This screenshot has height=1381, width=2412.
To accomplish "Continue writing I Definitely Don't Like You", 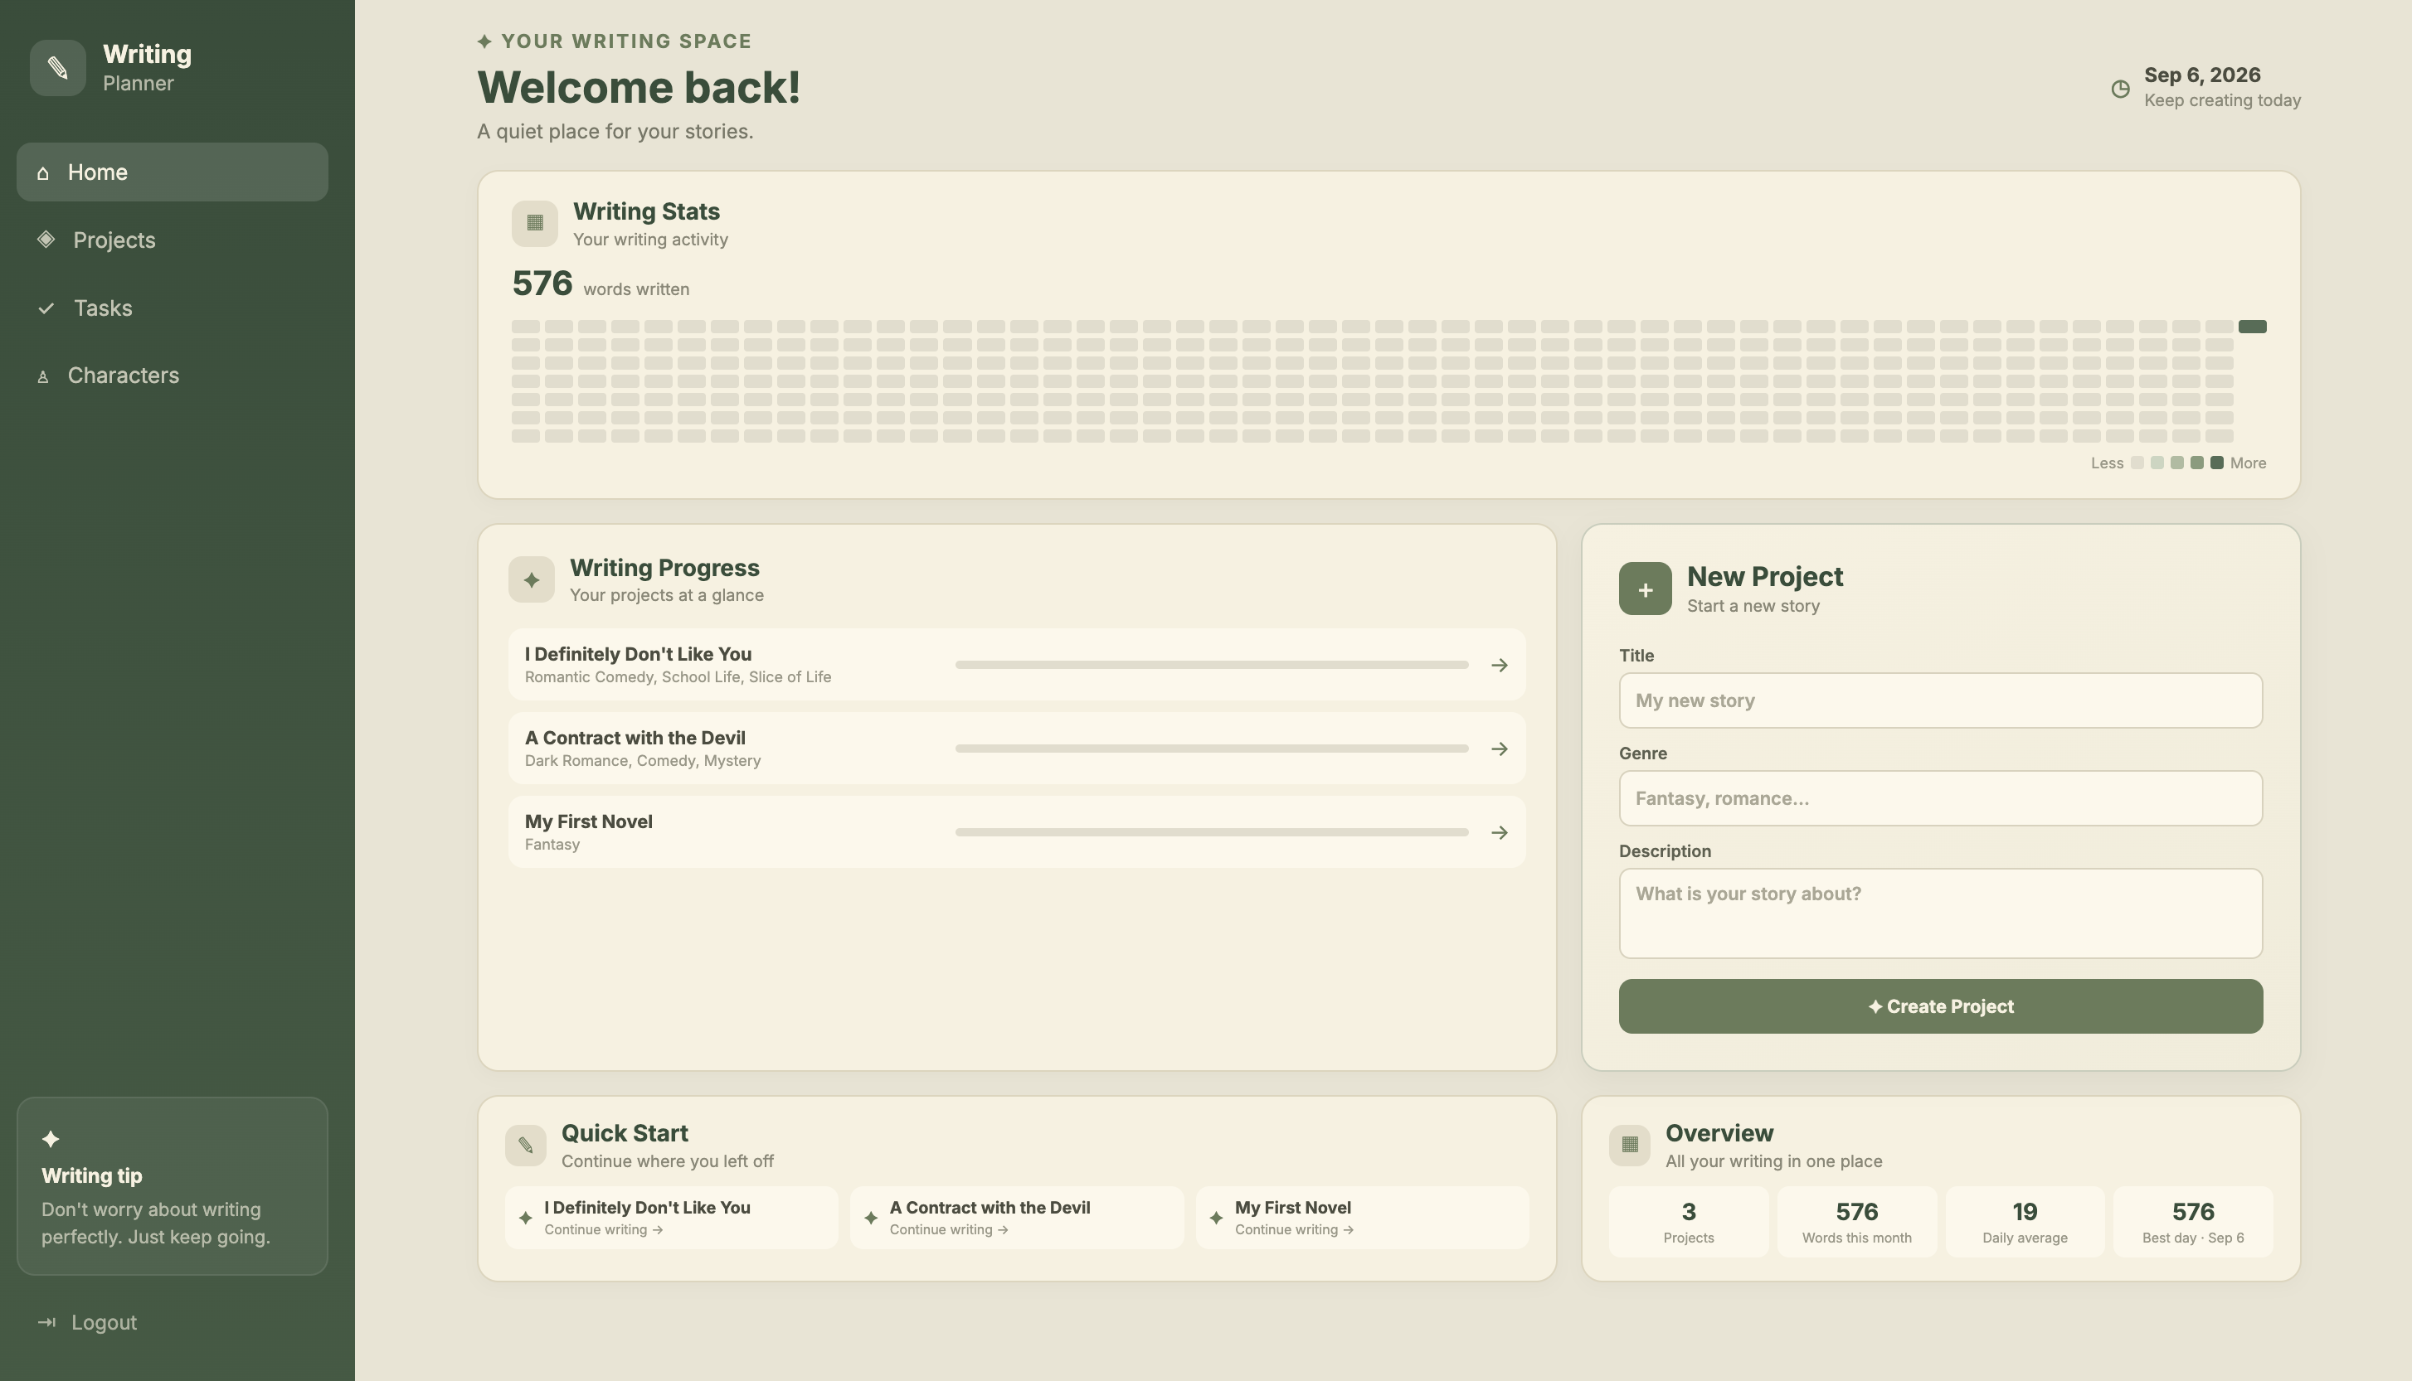I will point(672,1217).
